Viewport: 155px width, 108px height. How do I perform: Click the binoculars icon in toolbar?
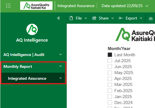click(151, 19)
